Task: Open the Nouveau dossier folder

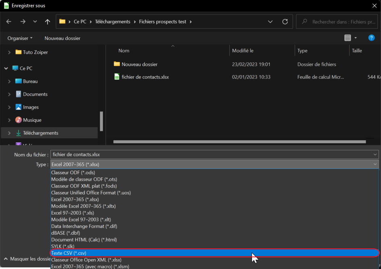Action: point(139,64)
